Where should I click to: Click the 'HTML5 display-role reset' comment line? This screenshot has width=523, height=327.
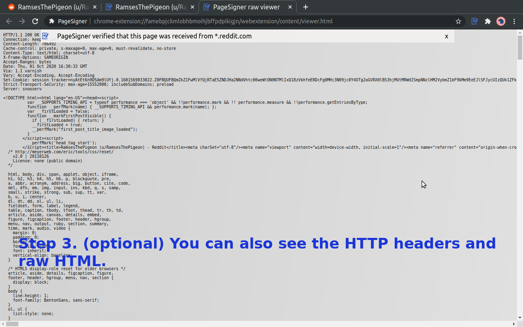67,269
